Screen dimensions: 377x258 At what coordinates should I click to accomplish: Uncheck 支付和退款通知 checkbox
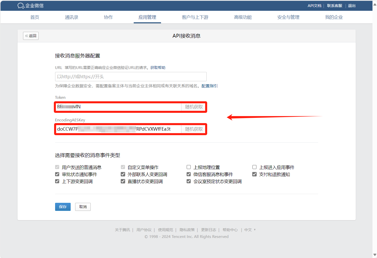255,174
